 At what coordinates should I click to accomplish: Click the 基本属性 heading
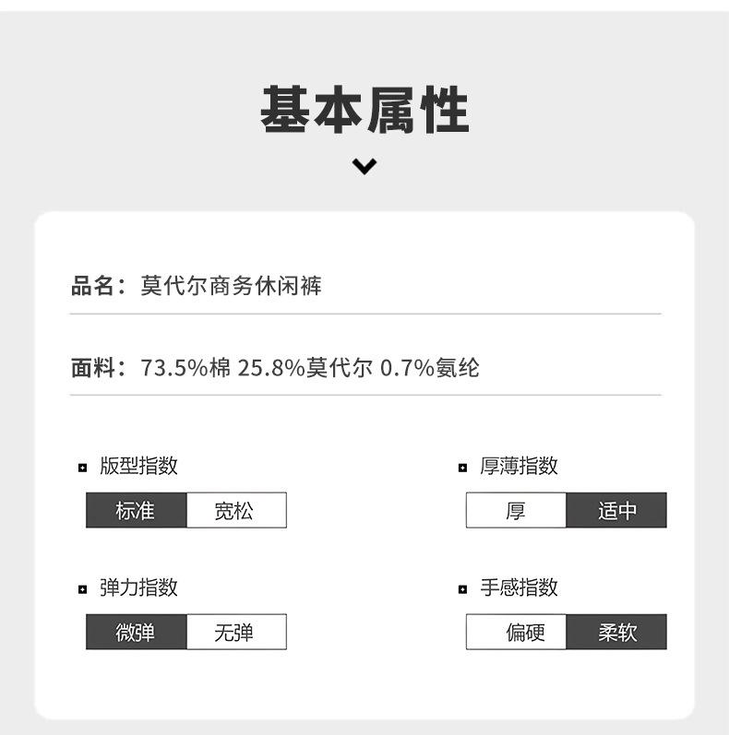coord(364,112)
